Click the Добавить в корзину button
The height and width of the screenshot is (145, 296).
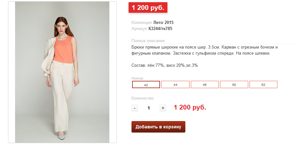[x=158, y=127]
